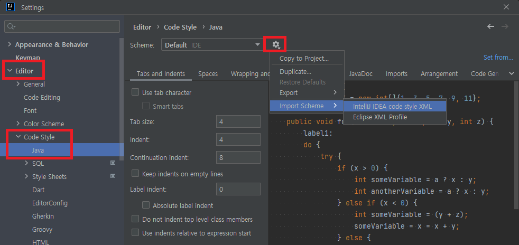Switch to the Spaces tab
The image size is (519, 245).
click(x=208, y=73)
